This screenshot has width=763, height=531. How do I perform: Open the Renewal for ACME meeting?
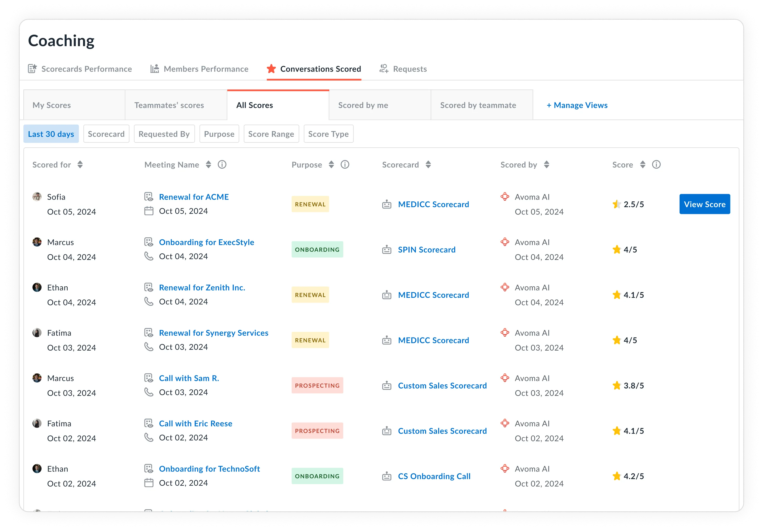(194, 197)
